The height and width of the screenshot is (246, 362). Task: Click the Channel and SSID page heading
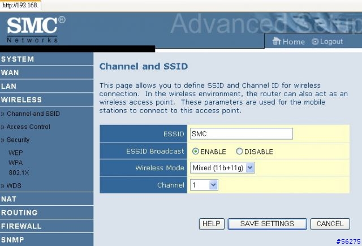click(x=144, y=67)
